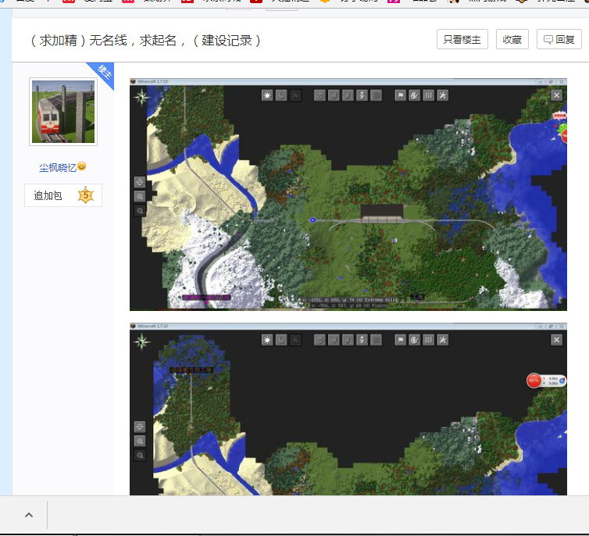Open second Minecraft map screenshot
The image size is (589, 536).
[x=348, y=409]
